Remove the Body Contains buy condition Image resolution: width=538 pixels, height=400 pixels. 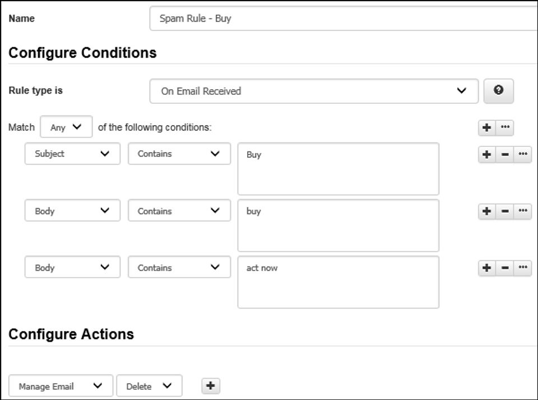[x=505, y=211]
